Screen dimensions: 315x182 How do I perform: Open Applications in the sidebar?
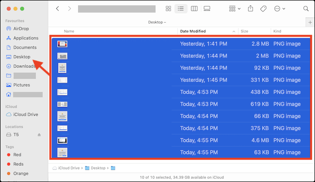(x=22, y=38)
